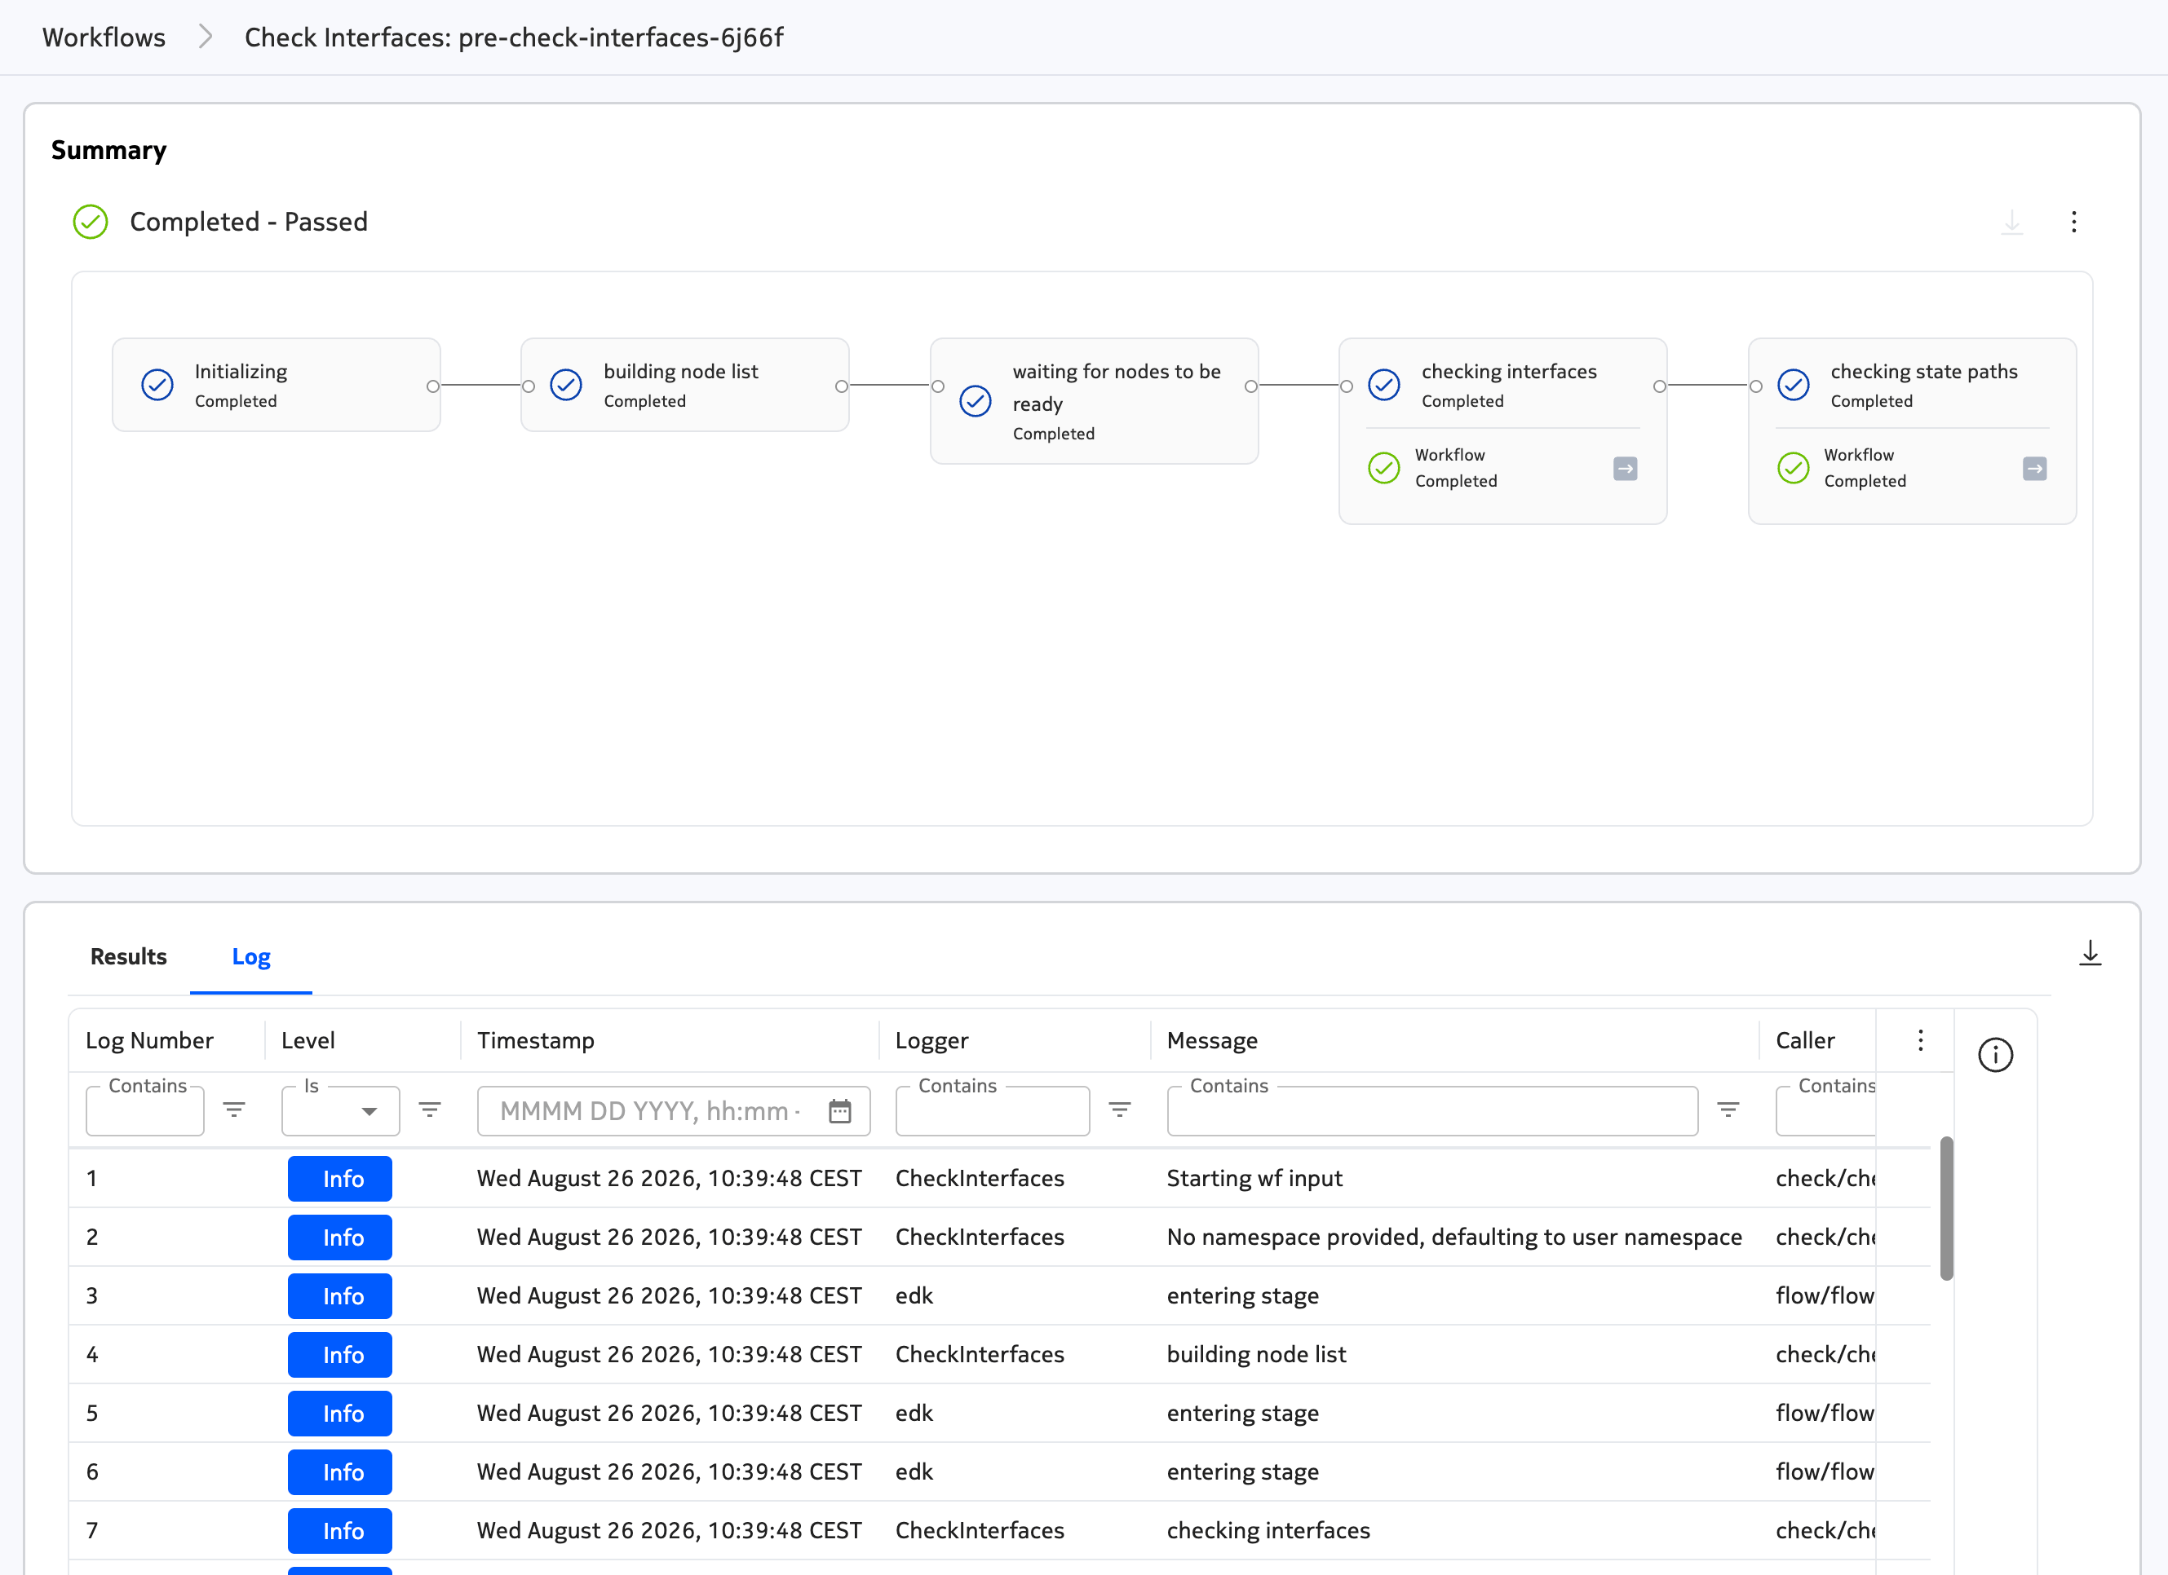Open the checking interfaces sub-workflow arrow
Viewport: 2168px width, 1575px height.
(x=1625, y=468)
